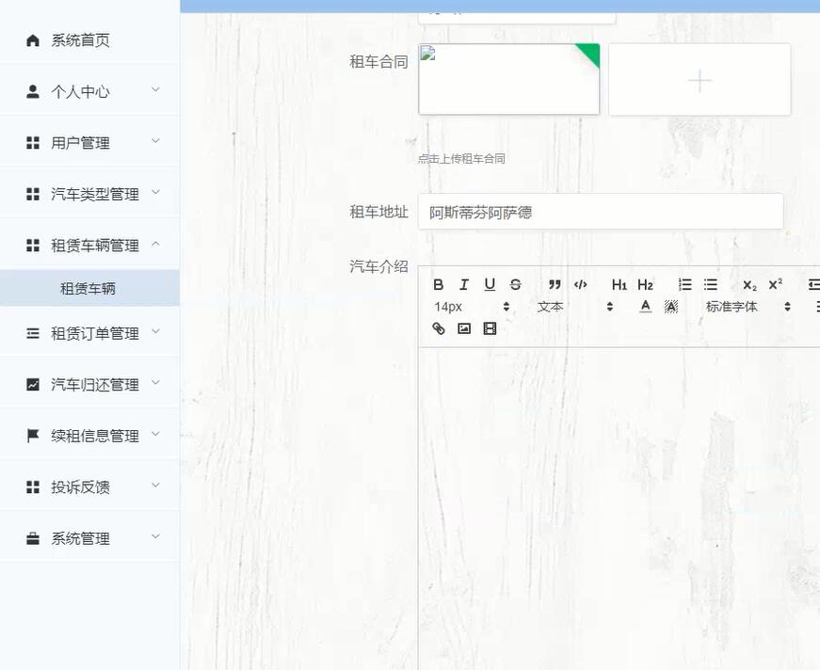820x670 pixels.
Task: Apply strikethrough formatting
Action: point(515,284)
